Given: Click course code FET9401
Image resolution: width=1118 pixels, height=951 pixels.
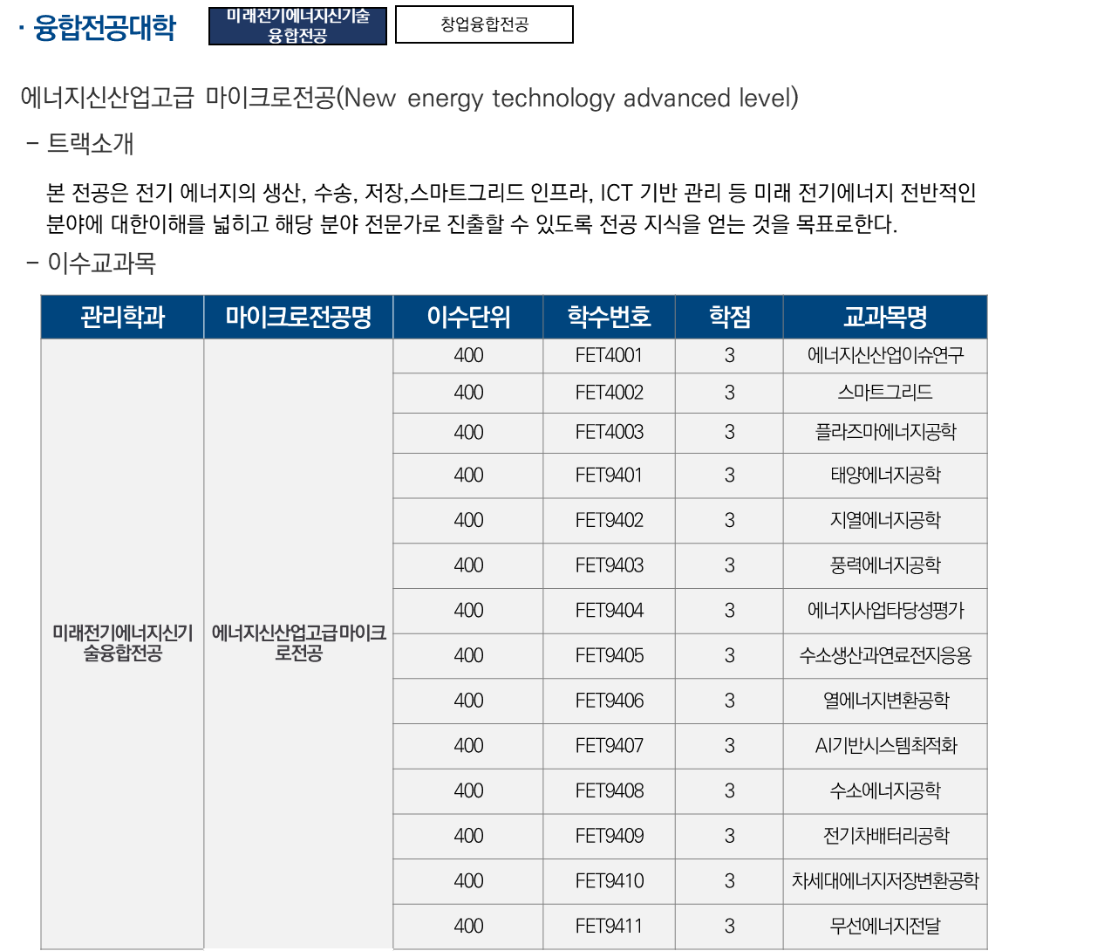Looking at the screenshot, I should [609, 475].
